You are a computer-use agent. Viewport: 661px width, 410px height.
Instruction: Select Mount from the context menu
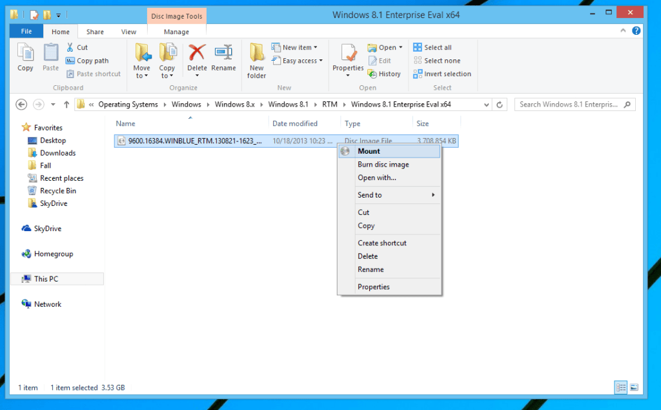point(389,151)
